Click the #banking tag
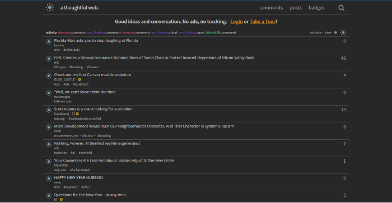The width and height of the screenshot is (392, 203). click(76, 67)
